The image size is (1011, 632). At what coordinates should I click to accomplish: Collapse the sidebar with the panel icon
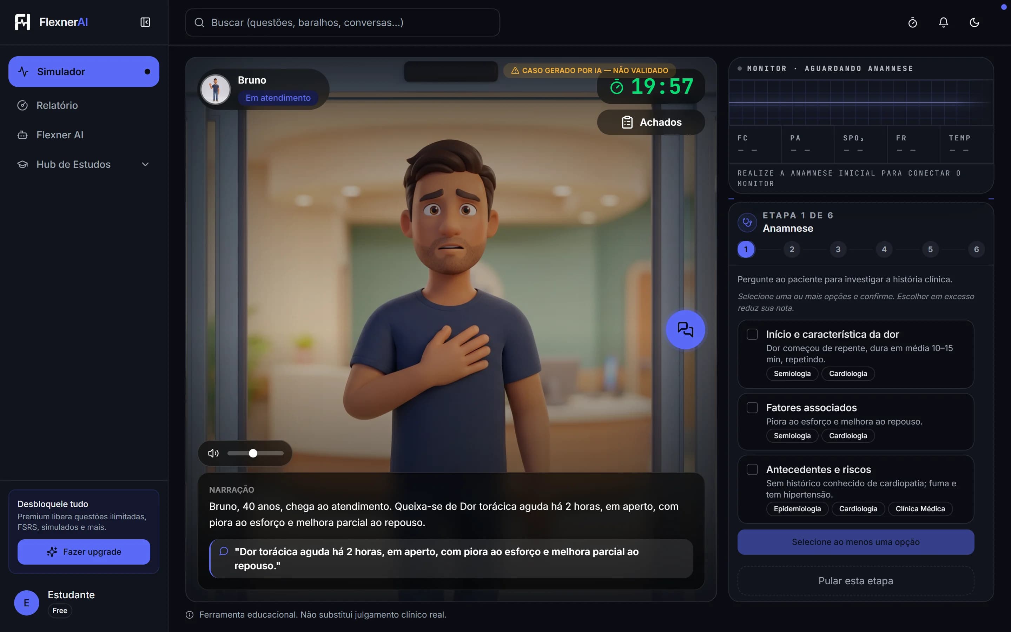[145, 22]
